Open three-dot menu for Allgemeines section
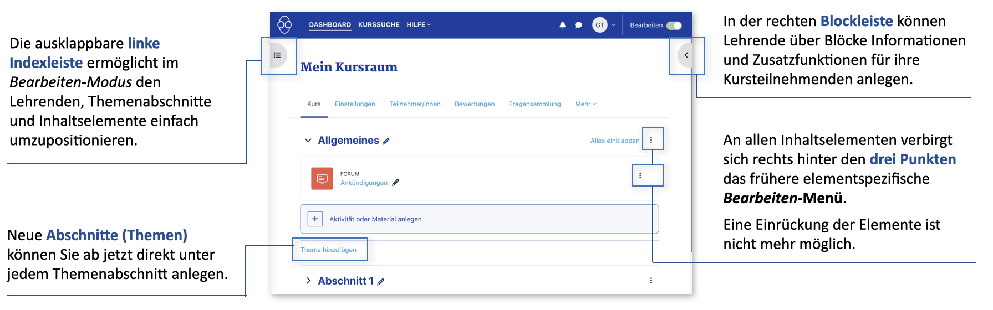The image size is (993, 310). [x=651, y=140]
